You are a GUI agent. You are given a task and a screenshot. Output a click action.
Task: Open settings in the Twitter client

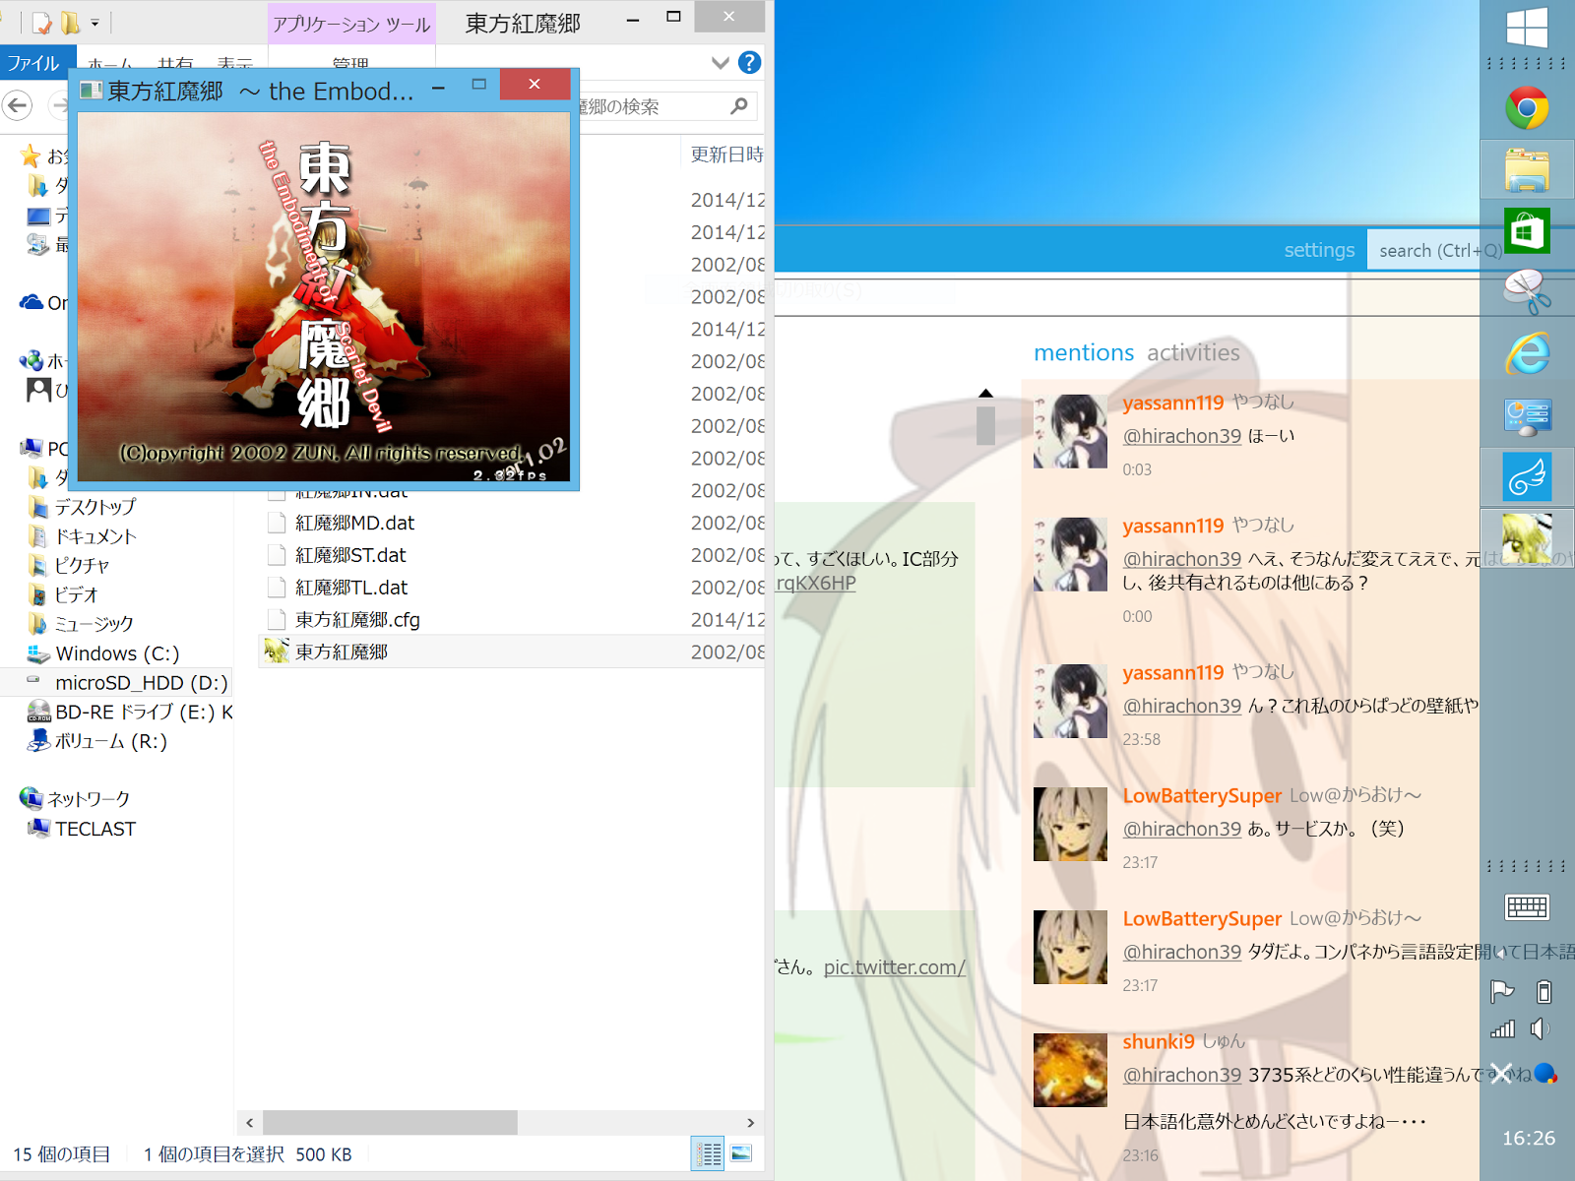tap(1319, 250)
